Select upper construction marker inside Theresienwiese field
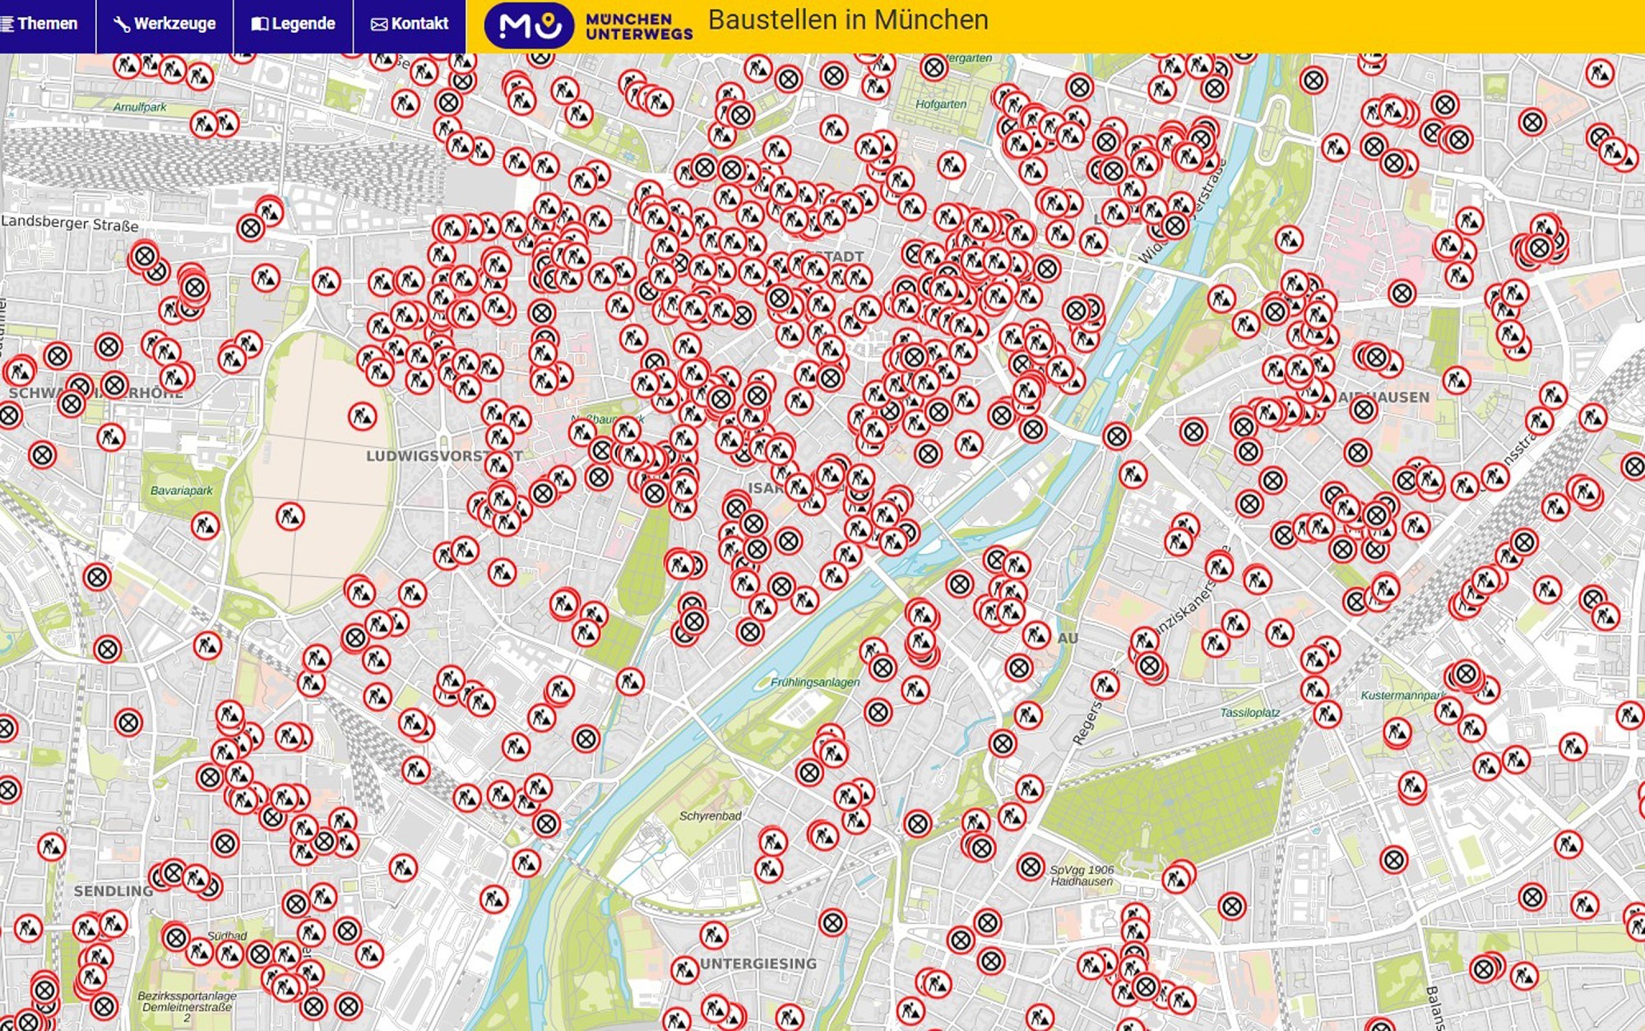The image size is (1645, 1031). coord(363,417)
